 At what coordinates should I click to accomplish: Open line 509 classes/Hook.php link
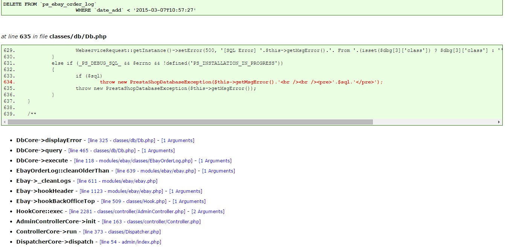click(x=134, y=202)
